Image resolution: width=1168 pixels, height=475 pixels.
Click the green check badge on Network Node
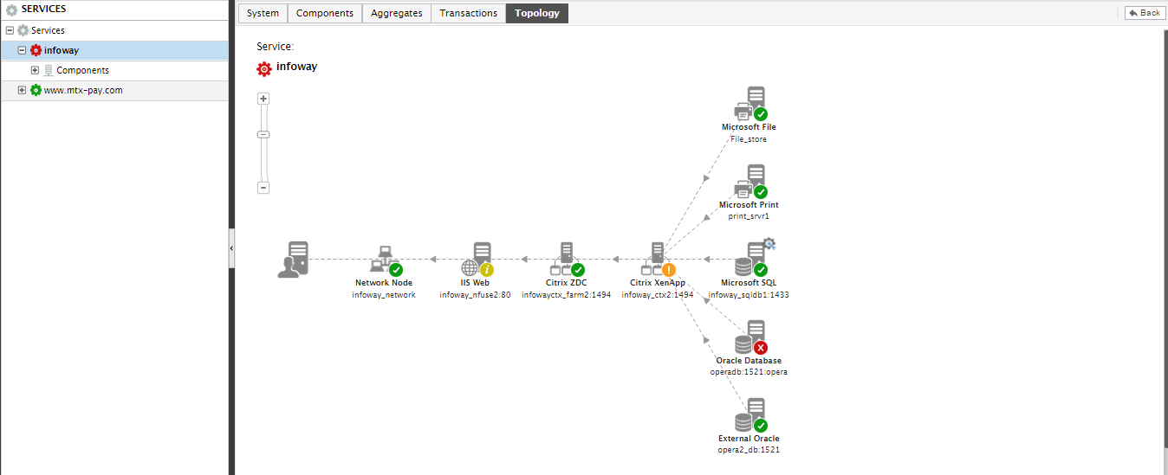(396, 270)
